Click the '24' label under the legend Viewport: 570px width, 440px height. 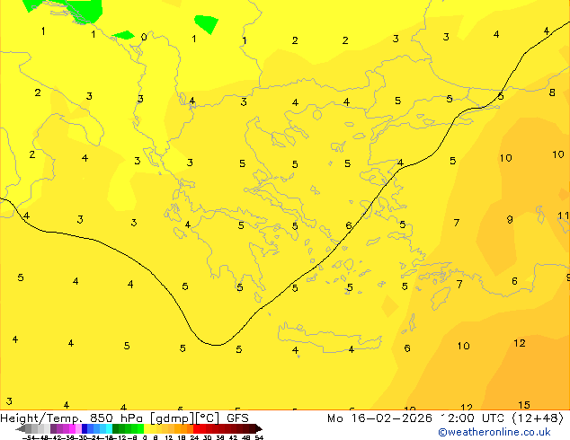(x=194, y=438)
